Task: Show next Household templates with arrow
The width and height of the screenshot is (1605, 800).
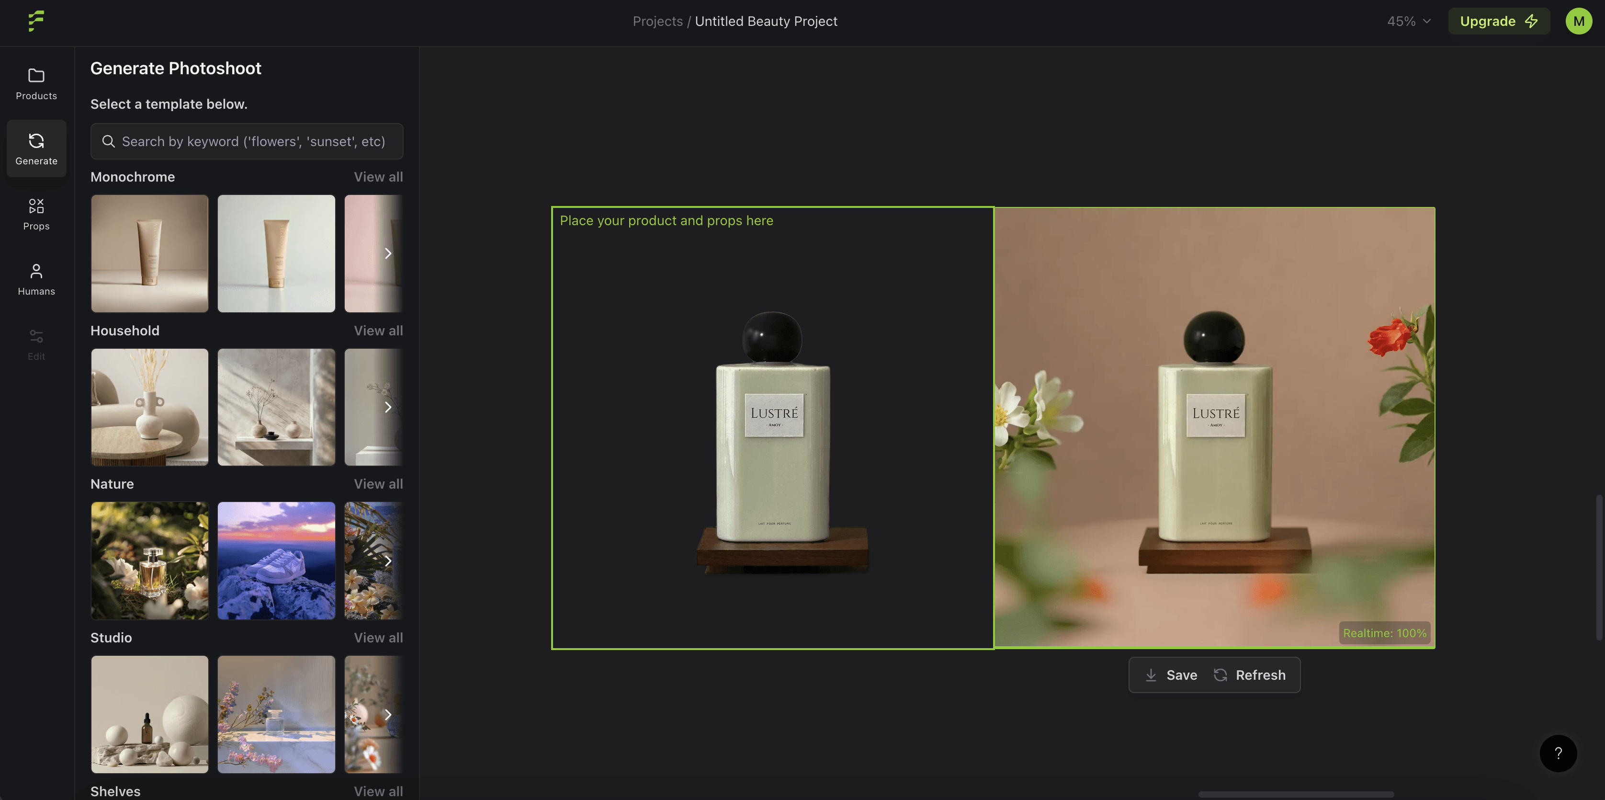Action: click(387, 407)
